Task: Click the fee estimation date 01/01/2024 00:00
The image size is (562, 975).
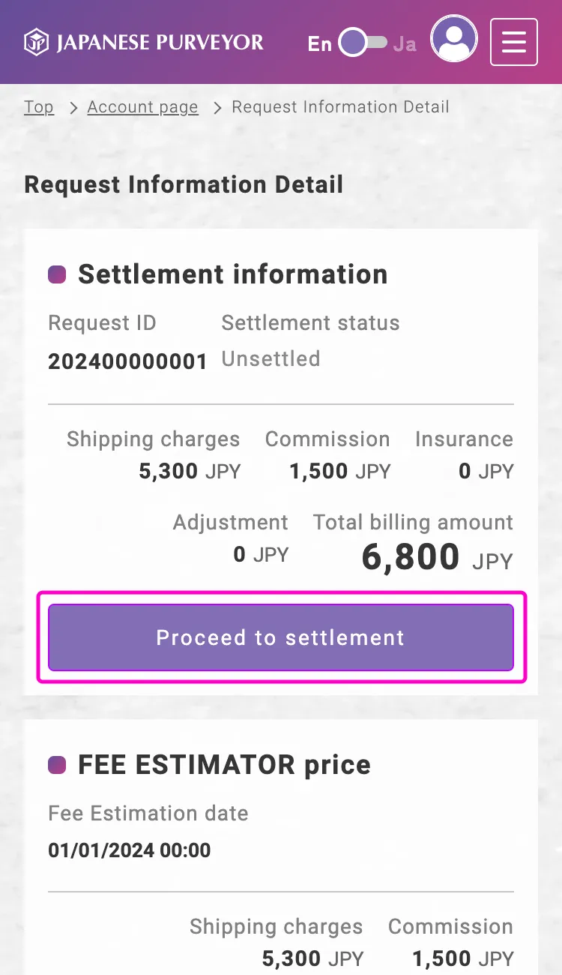Action: point(130,850)
